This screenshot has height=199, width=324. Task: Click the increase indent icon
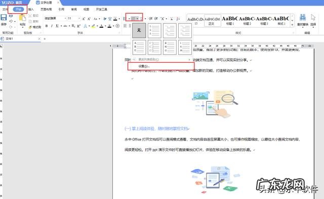pyautogui.click(x=156, y=19)
